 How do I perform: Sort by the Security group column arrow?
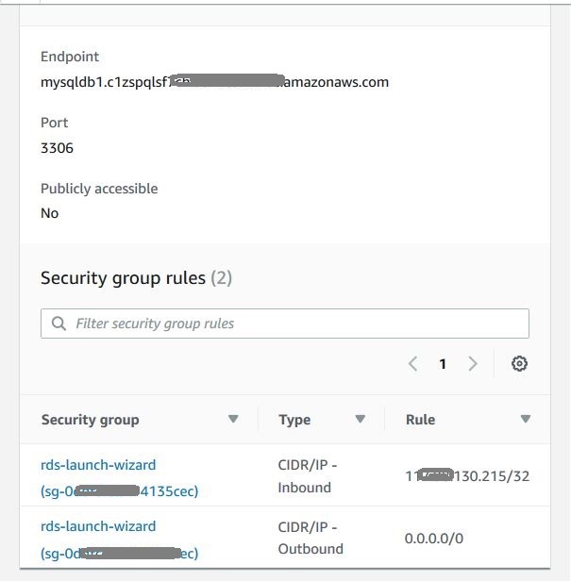(x=233, y=420)
